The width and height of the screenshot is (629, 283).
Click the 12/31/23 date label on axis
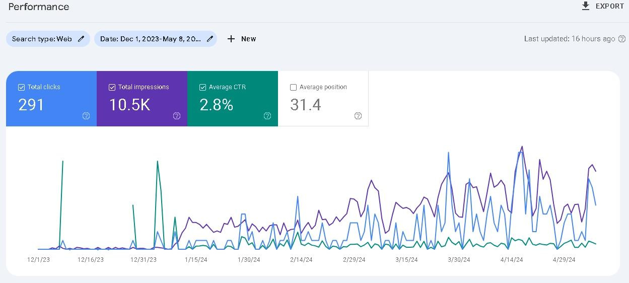click(x=144, y=260)
